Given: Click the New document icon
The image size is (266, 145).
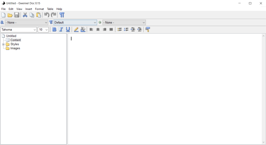Looking at the screenshot, I should 3,15.
